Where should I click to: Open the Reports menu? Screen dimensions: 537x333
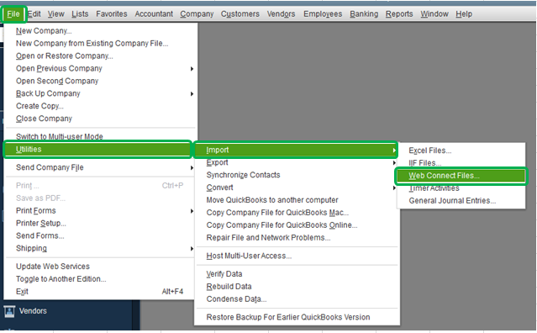click(399, 14)
